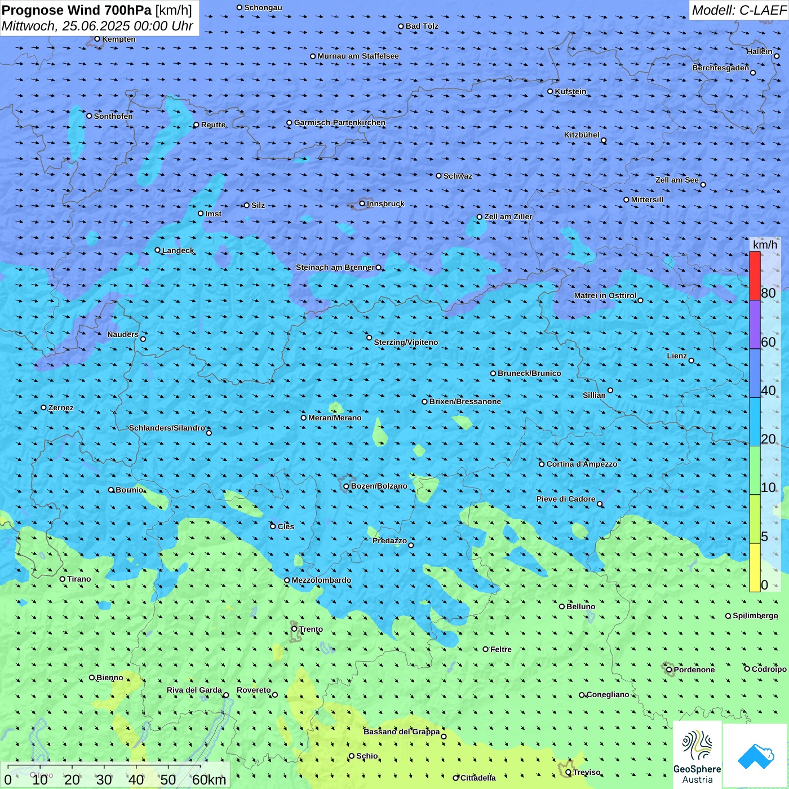The height and width of the screenshot is (789, 789).
Task: Click the GeoSphere Austria logo
Action: pos(697,755)
